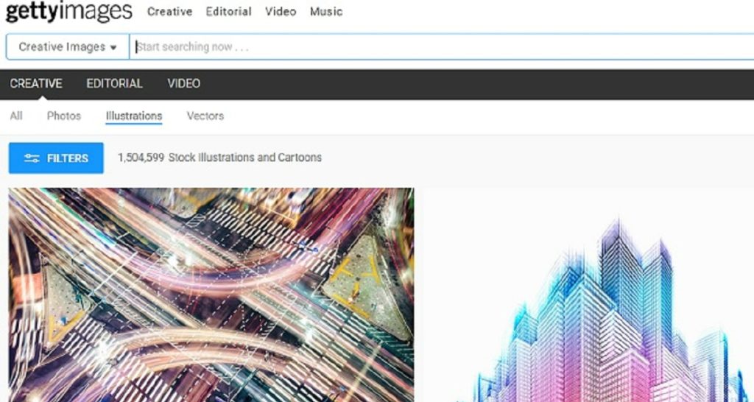The image size is (754, 402).
Task: Open the aerial traffic intersection light-trails image
Action: point(211,295)
